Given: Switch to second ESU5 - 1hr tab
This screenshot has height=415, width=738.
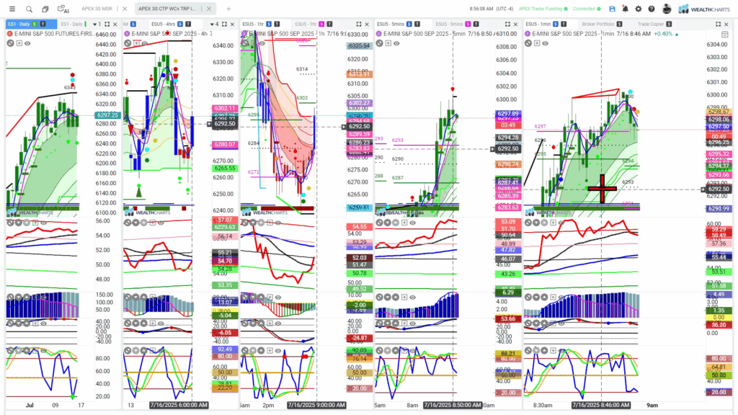Looking at the screenshot, I should coord(306,24).
